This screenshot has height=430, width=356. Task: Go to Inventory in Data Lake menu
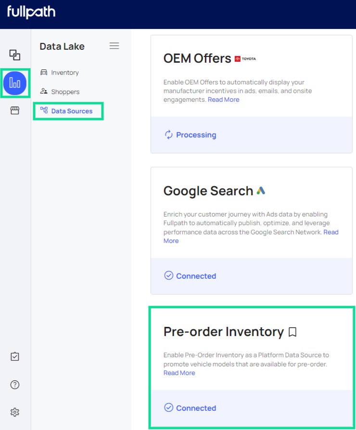(64, 72)
